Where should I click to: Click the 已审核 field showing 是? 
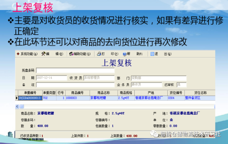tap(182, 85)
